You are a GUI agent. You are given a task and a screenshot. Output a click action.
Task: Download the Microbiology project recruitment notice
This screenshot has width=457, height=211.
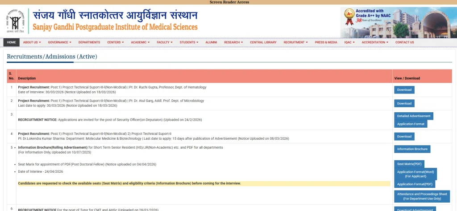coord(404,103)
